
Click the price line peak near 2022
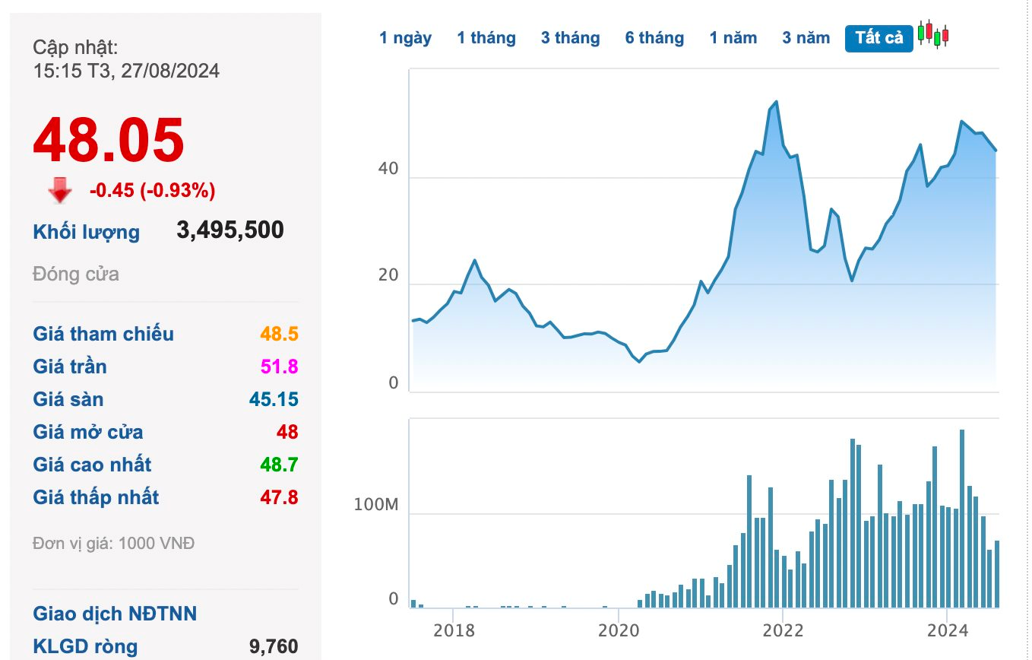click(x=775, y=101)
